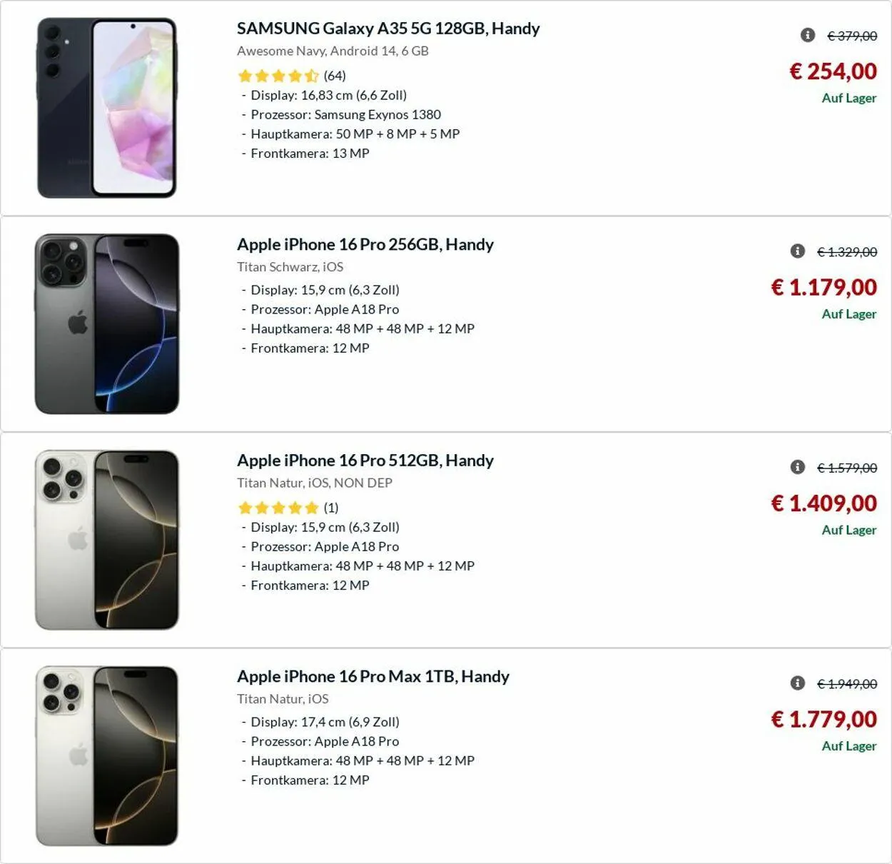Open price info icon for iPhone 16 Pro 512GB
This screenshot has width=892, height=864.
point(798,467)
